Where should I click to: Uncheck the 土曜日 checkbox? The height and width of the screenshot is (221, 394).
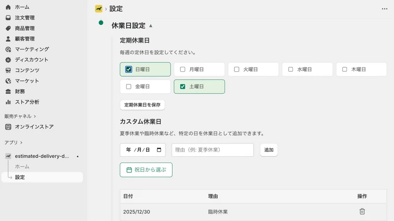pos(183,87)
